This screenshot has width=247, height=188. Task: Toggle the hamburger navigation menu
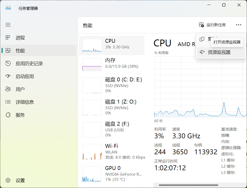tap(8, 25)
